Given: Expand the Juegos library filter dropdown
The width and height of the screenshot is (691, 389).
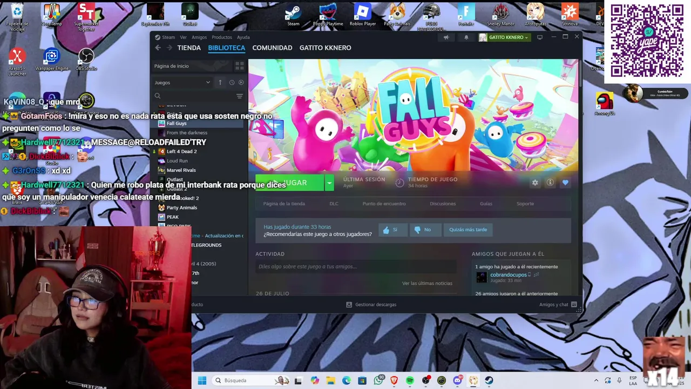Looking at the screenshot, I should click(182, 83).
